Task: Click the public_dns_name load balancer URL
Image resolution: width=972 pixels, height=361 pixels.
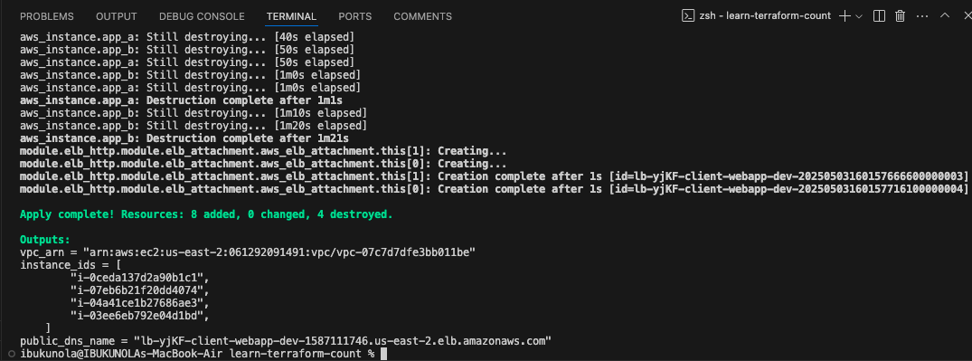Action: (x=343, y=340)
